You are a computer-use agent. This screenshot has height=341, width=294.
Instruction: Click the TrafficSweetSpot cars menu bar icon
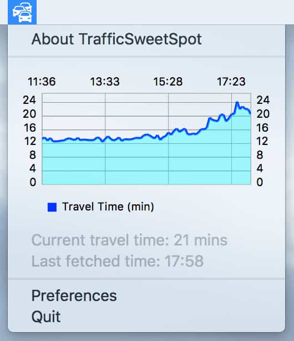(x=22, y=12)
